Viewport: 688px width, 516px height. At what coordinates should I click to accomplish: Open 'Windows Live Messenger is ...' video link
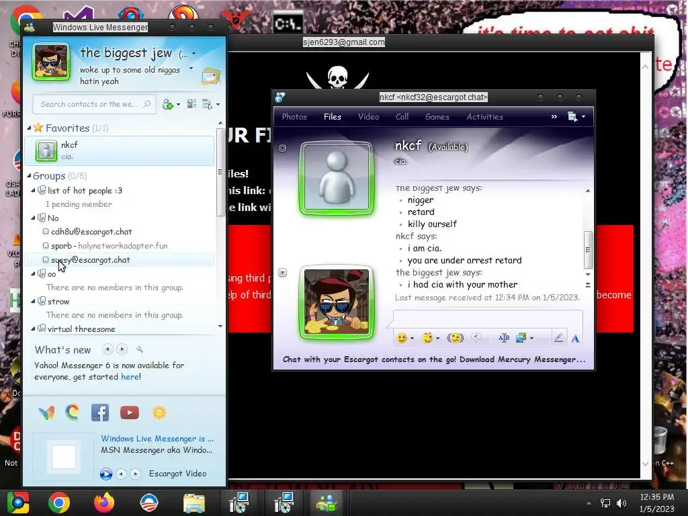[157, 438]
